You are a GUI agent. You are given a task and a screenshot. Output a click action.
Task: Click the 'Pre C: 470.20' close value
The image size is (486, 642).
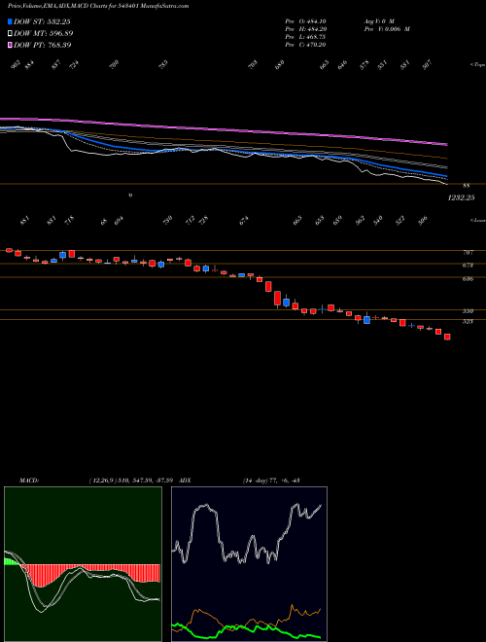[x=305, y=45]
